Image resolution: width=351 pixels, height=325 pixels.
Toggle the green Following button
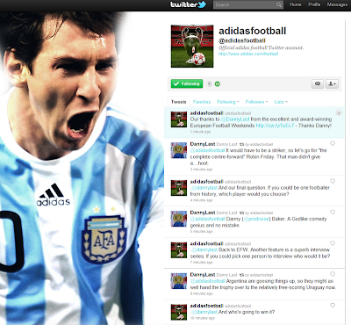(x=187, y=83)
